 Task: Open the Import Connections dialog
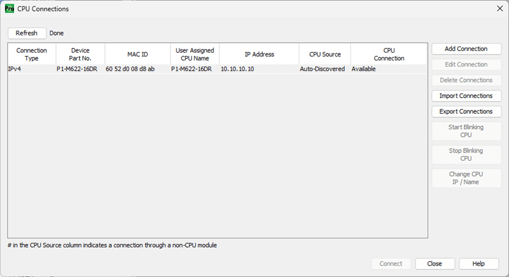tap(466, 96)
